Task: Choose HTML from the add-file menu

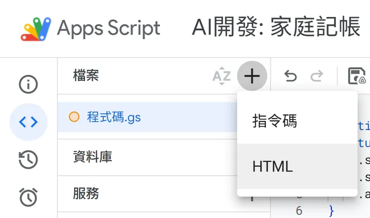Action: point(297,166)
